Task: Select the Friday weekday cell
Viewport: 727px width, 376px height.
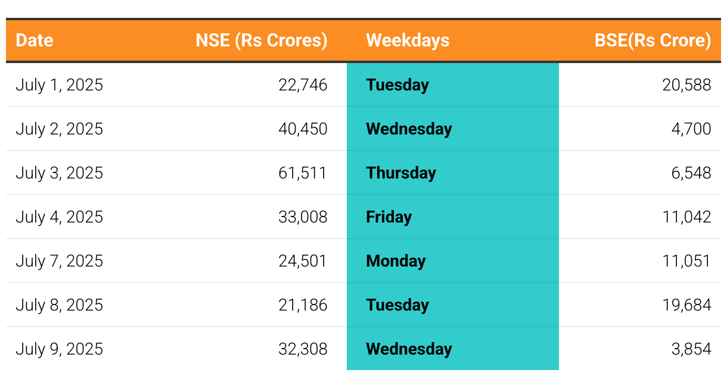Action: pos(389,217)
